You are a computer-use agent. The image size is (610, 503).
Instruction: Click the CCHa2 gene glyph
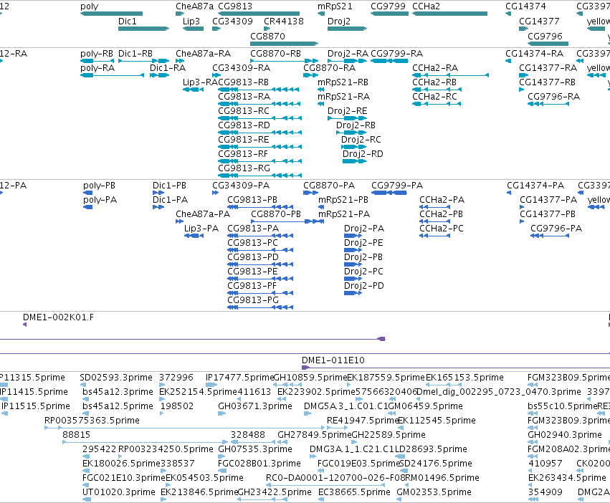[449, 14]
